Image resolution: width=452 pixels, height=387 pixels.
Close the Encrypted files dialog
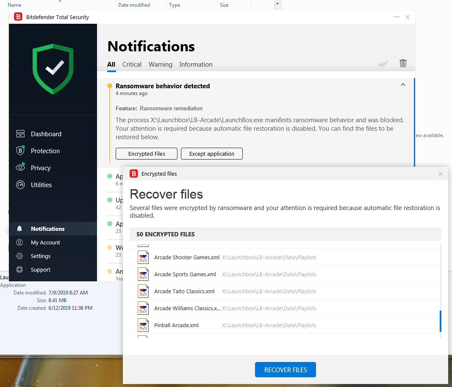point(441,174)
